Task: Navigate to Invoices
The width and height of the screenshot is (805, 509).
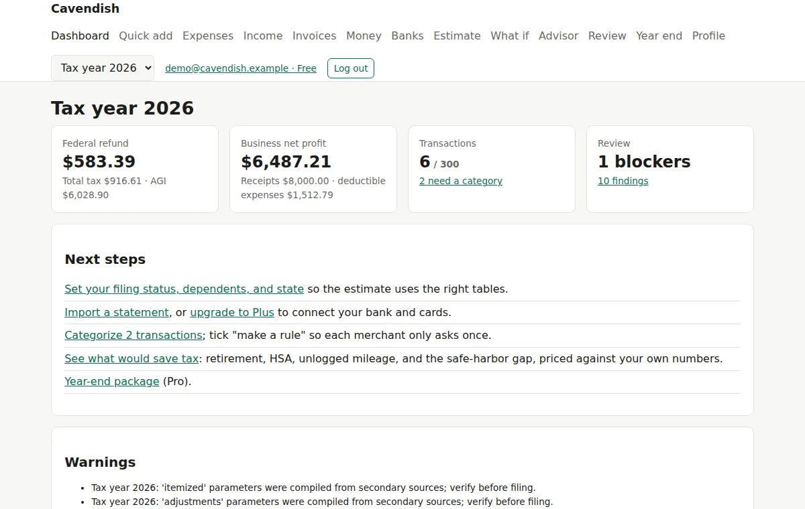Action: tap(315, 35)
